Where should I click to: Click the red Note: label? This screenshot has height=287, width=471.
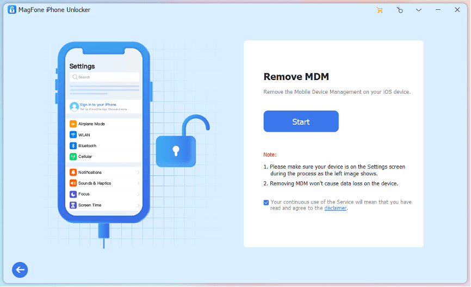[x=270, y=155]
